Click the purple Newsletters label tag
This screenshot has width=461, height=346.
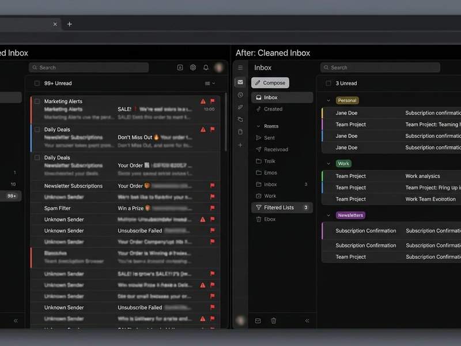coord(350,215)
